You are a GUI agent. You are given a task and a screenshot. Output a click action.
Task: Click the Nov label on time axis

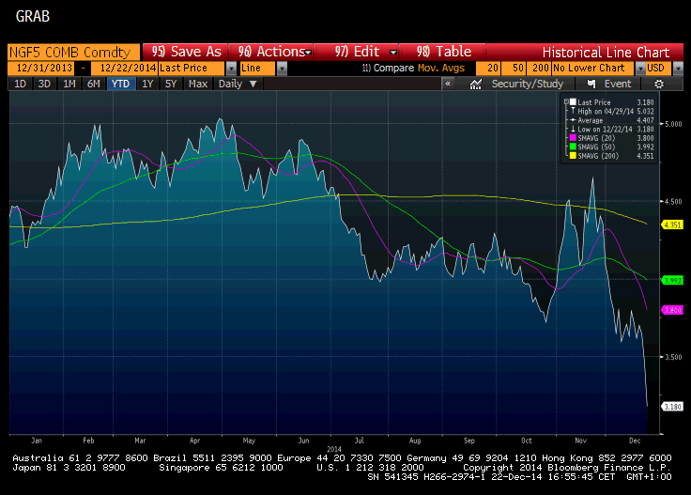point(581,441)
